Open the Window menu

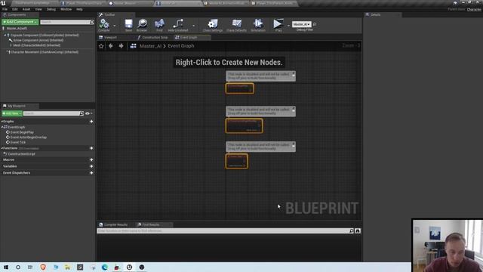66,9
